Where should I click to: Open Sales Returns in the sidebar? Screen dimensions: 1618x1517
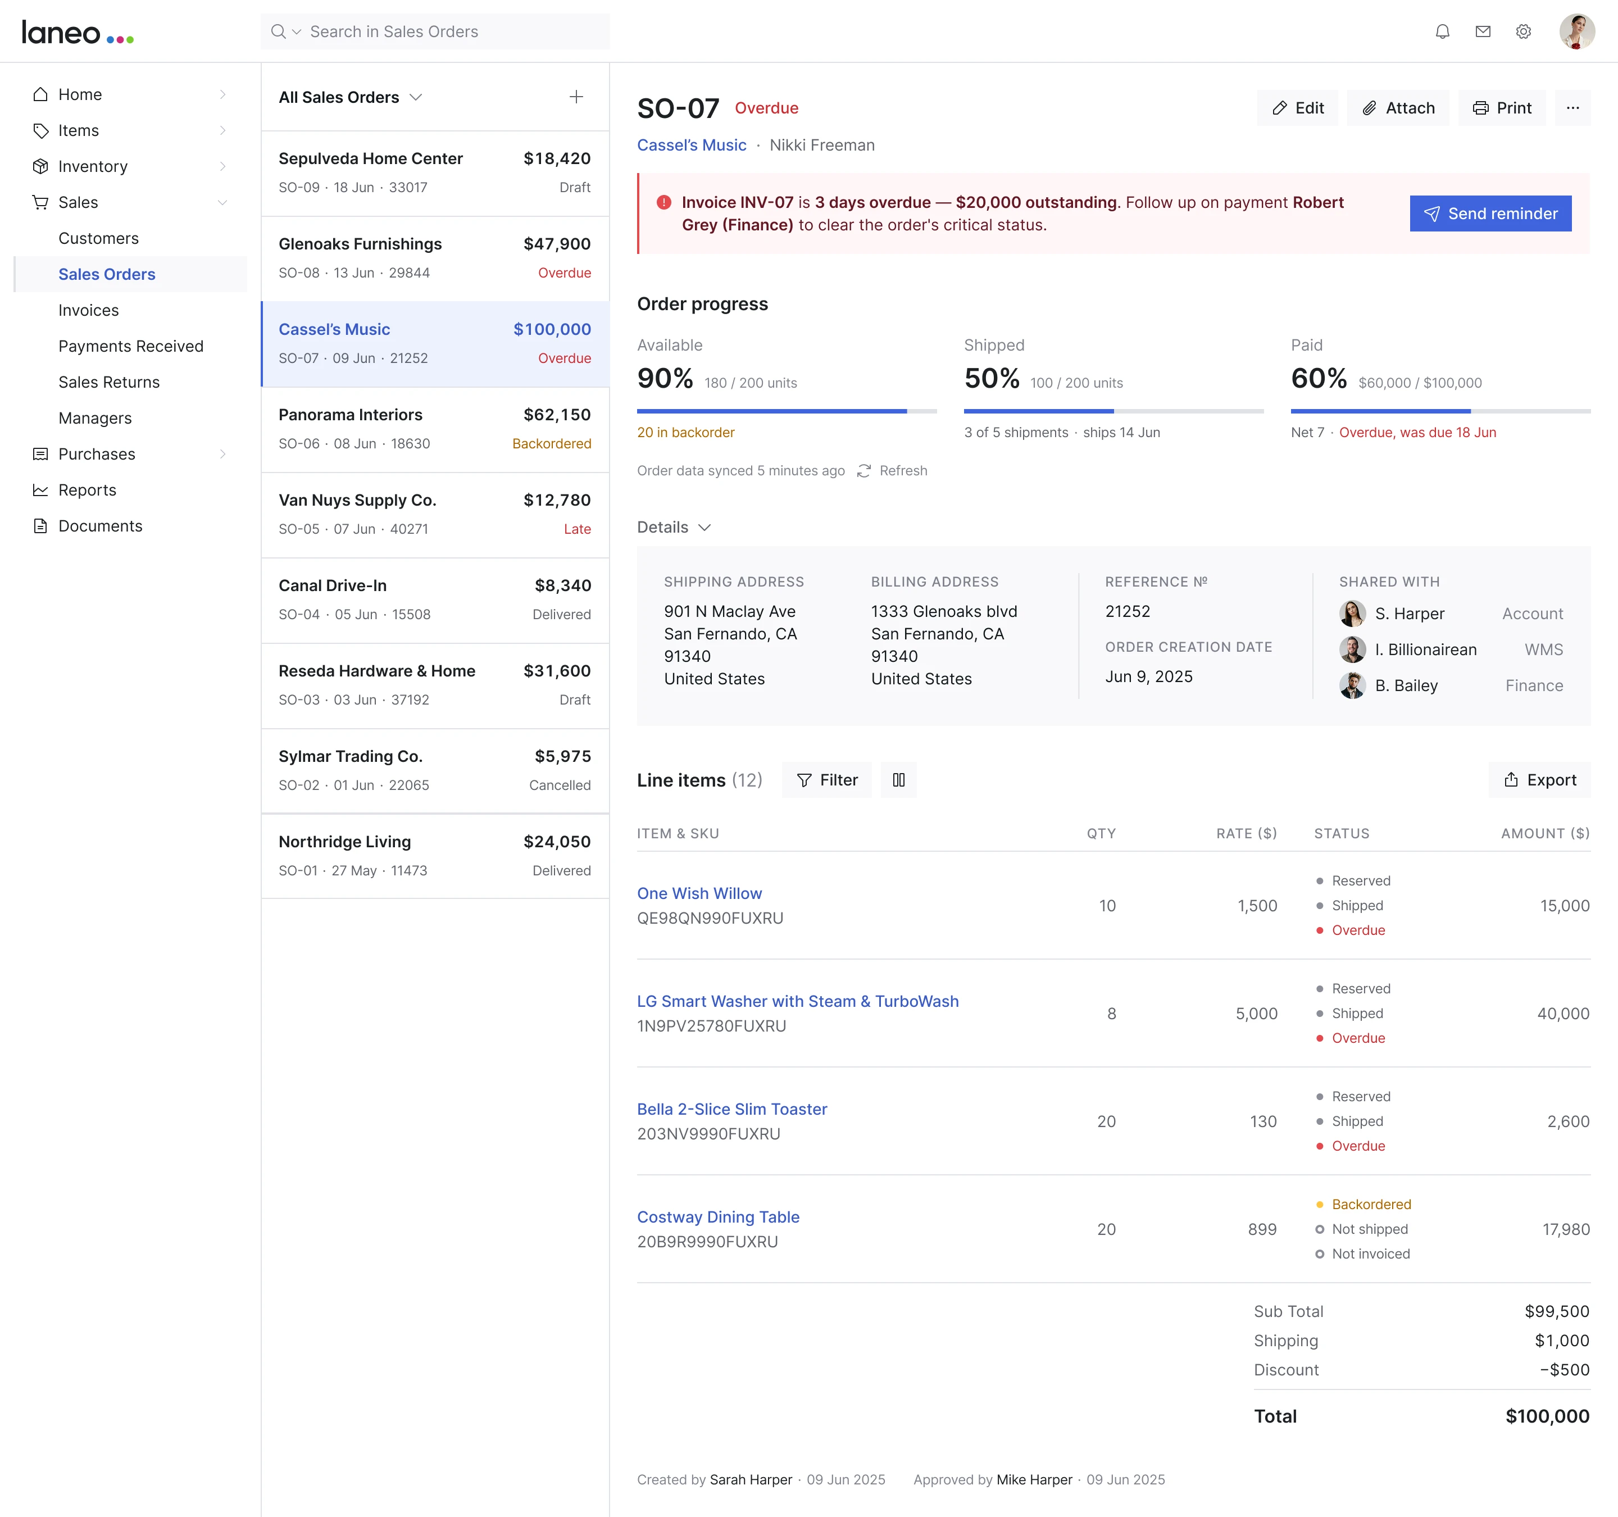pos(109,381)
